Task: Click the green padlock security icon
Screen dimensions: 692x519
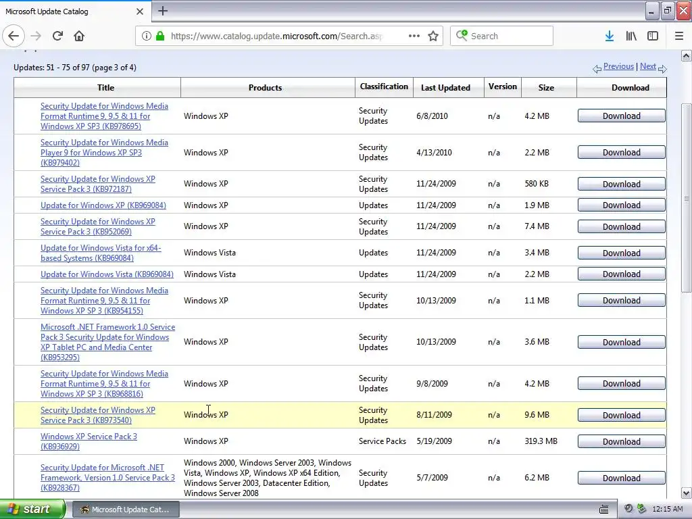Action: 160,36
